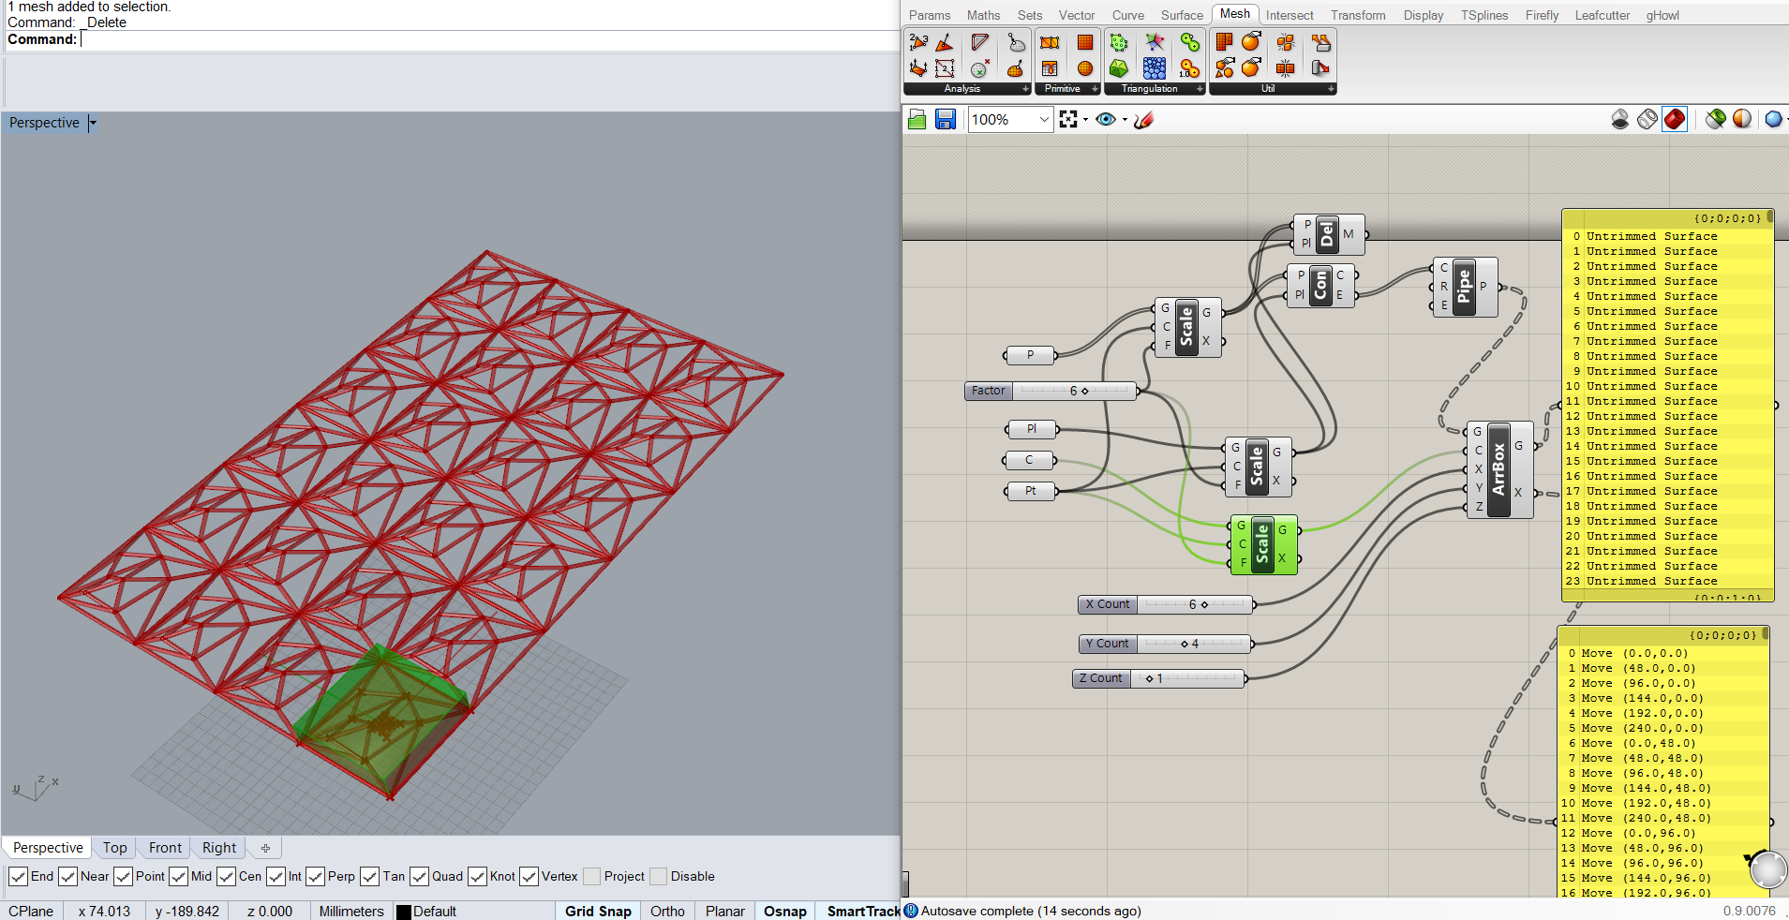Viewport: 1789px width, 920px height.
Task: Choose the Mesh Inclusion gray sphere icon
Action: pyautogui.click(x=980, y=68)
